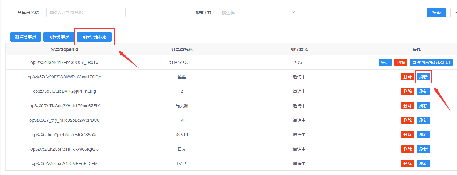Open 统计 for the first sharer

tap(385, 62)
